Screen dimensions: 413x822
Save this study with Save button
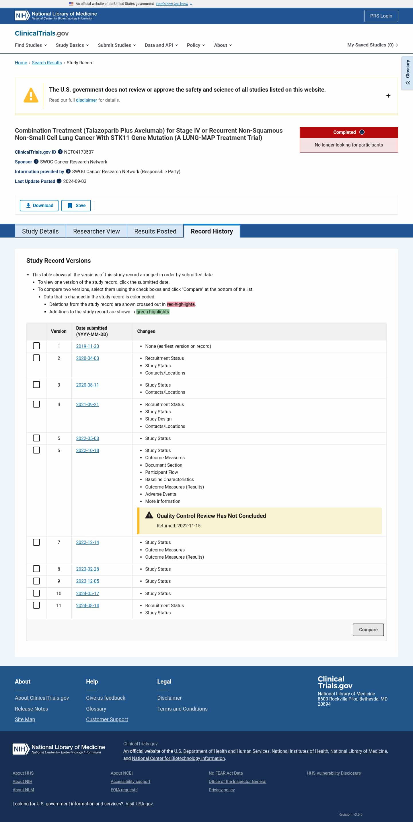coord(76,206)
